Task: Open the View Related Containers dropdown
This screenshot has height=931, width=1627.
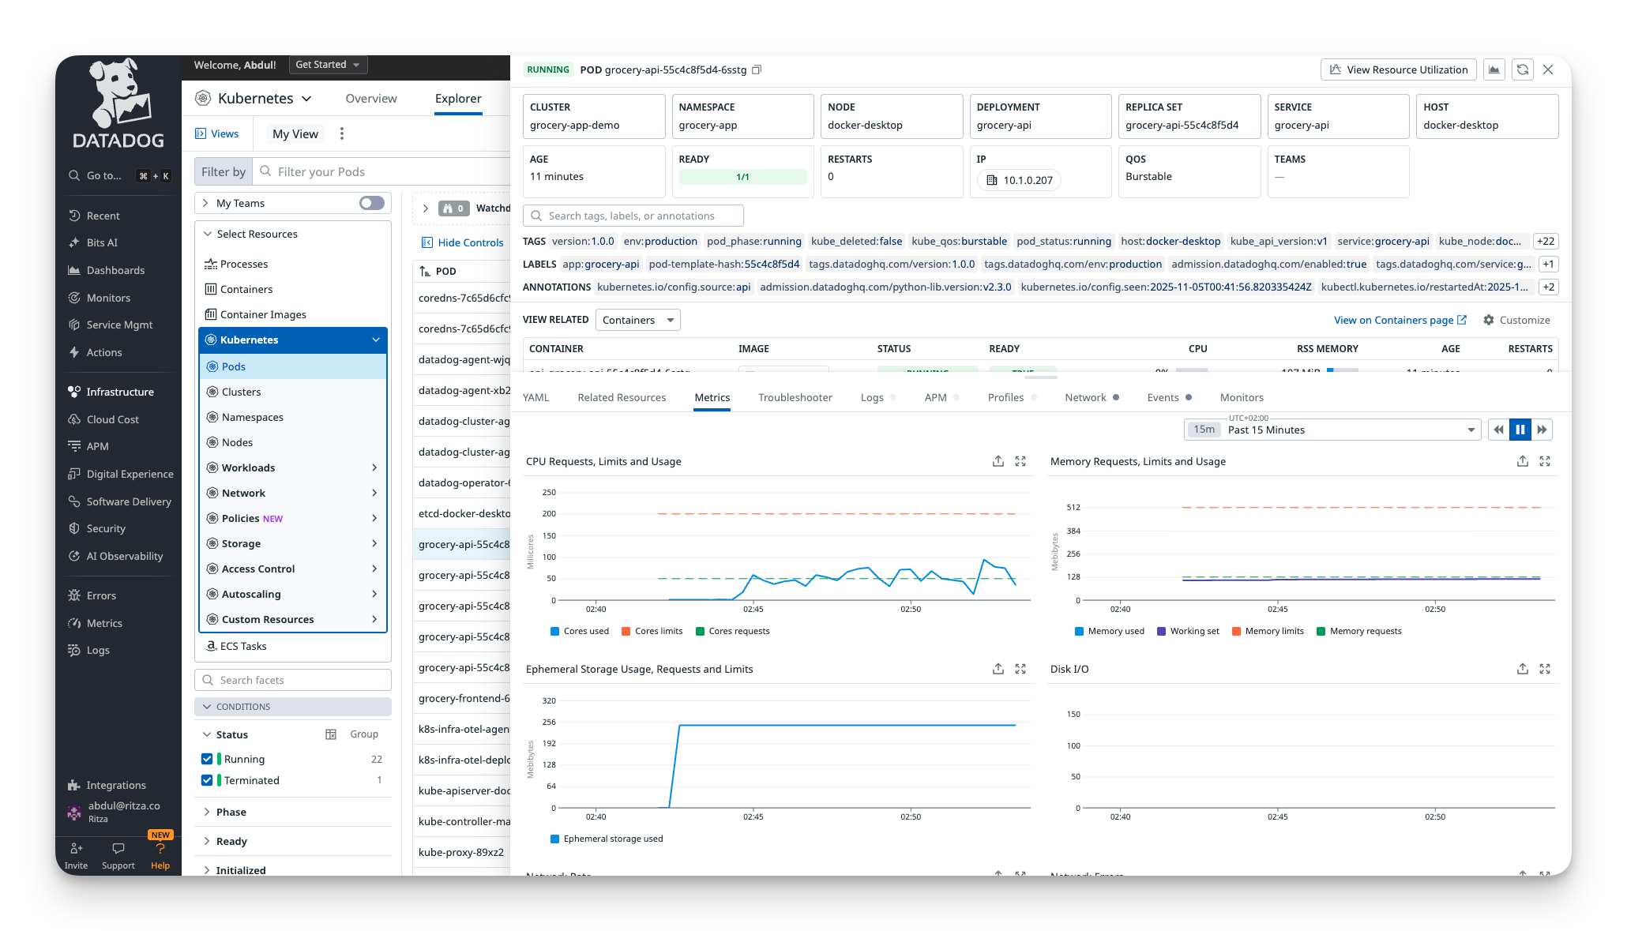Action: [x=637, y=320]
